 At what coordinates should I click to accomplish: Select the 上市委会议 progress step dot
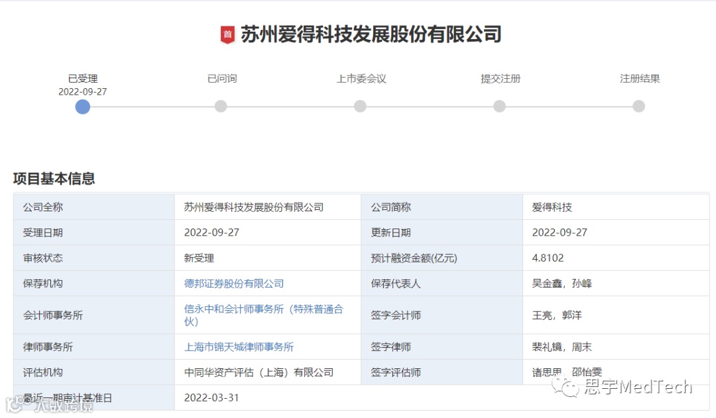coord(360,107)
